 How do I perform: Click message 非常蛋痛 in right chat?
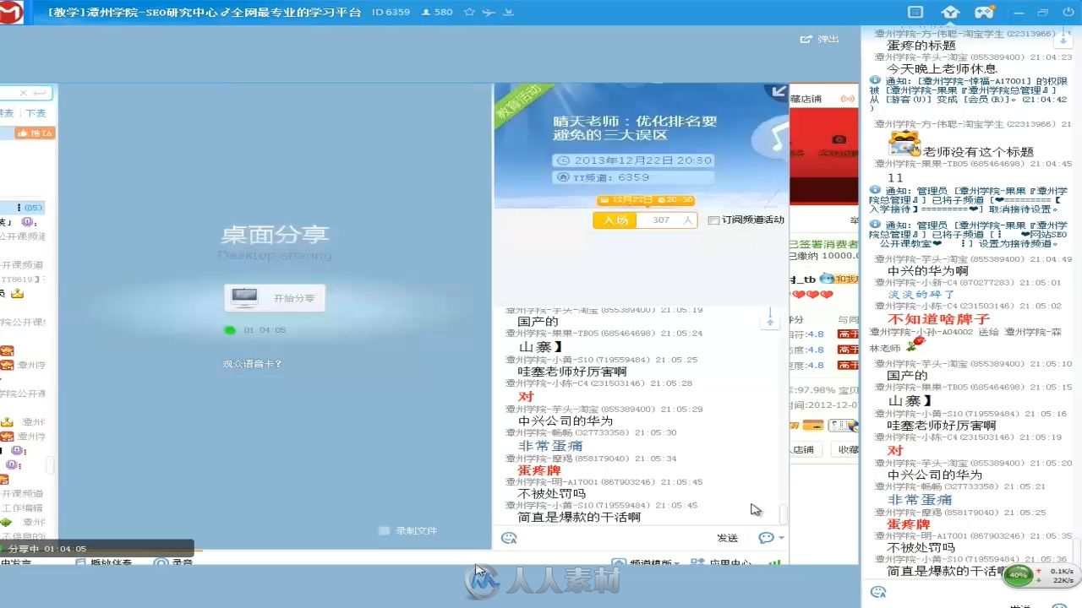[920, 500]
